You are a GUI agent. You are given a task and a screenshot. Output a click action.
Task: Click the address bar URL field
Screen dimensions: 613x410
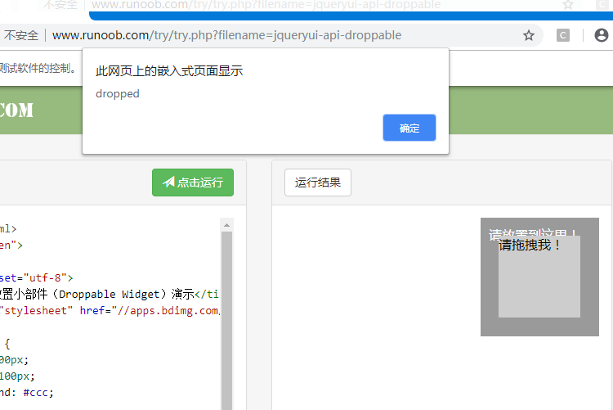[x=226, y=35]
